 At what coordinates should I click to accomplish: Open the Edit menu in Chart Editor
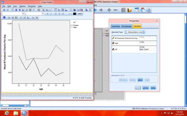9,6
